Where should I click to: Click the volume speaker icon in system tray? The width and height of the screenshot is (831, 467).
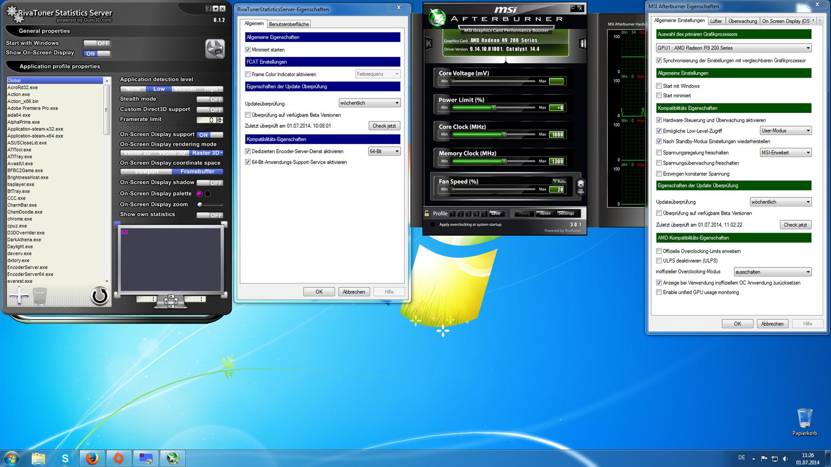[x=785, y=459]
